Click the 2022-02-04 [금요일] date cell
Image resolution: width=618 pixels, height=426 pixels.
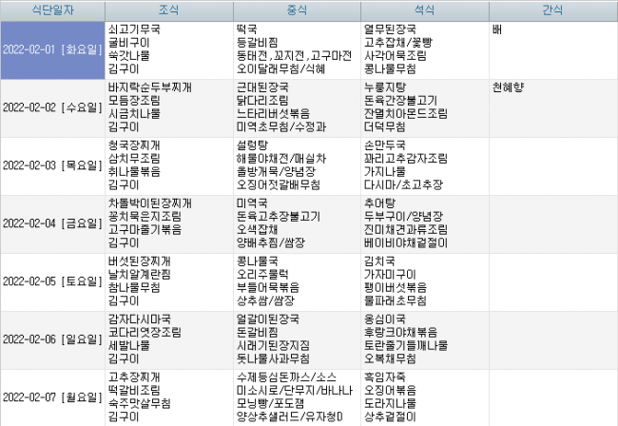pos(52,223)
